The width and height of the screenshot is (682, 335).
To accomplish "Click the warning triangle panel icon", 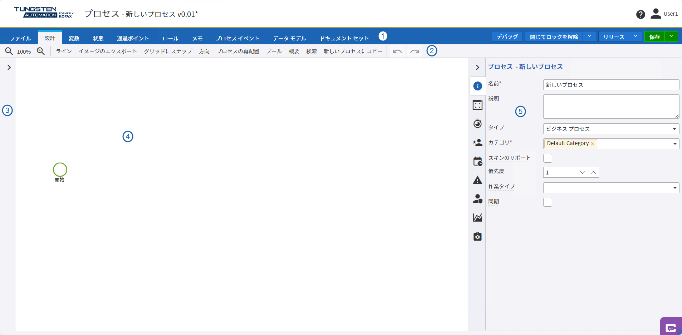I will [x=477, y=180].
